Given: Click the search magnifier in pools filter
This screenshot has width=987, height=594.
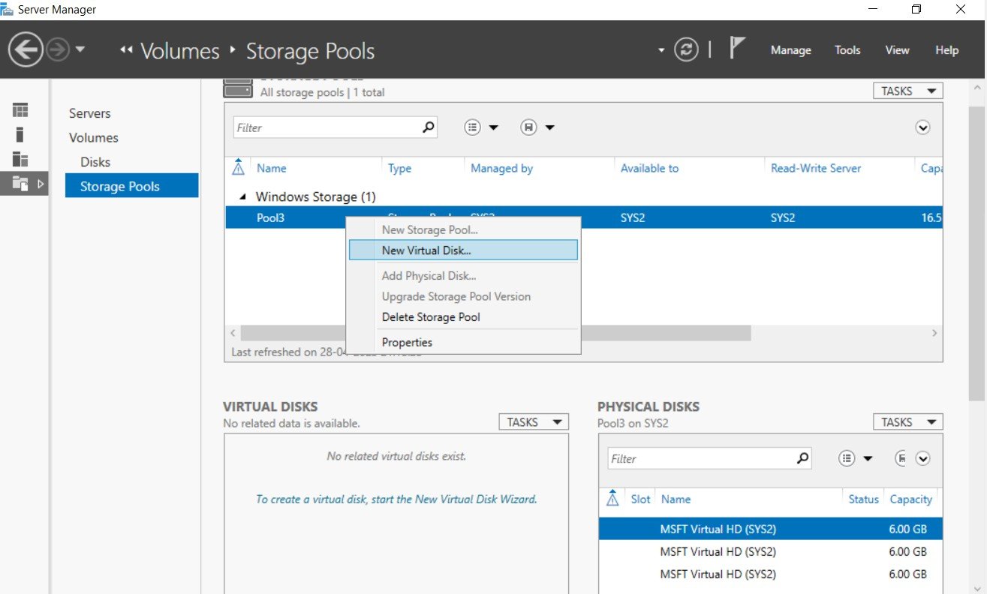Looking at the screenshot, I should 428,127.
